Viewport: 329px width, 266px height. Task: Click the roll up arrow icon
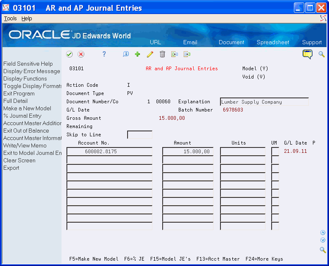323,233
